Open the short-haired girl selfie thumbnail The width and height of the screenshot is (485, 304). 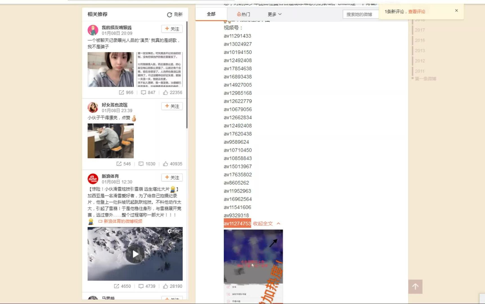111,69
